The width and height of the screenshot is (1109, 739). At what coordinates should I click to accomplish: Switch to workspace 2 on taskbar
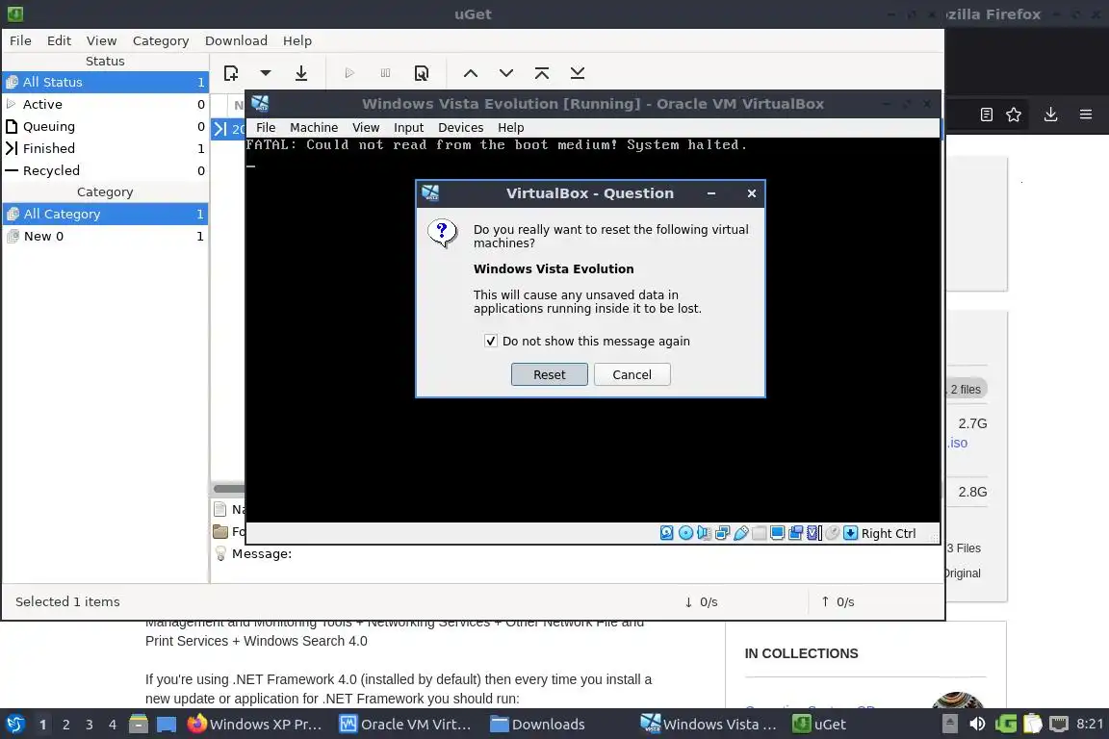65,725
